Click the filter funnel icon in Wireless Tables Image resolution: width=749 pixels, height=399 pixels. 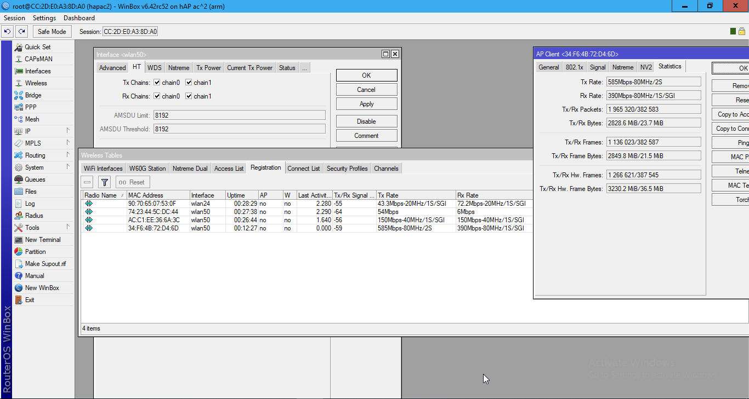(x=105, y=182)
